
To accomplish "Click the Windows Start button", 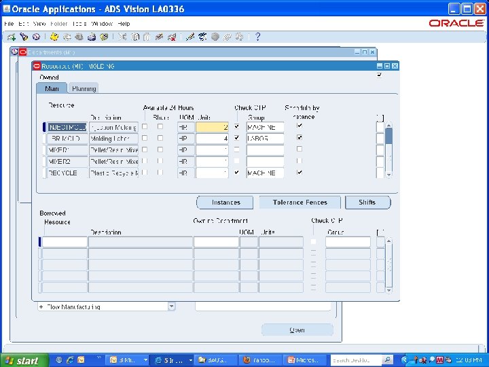I will [24, 360].
